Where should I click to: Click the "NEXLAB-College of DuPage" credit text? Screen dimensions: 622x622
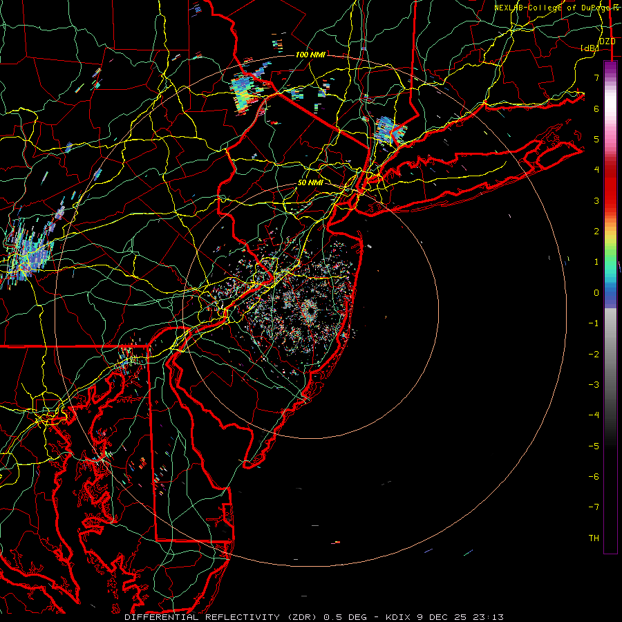click(552, 8)
